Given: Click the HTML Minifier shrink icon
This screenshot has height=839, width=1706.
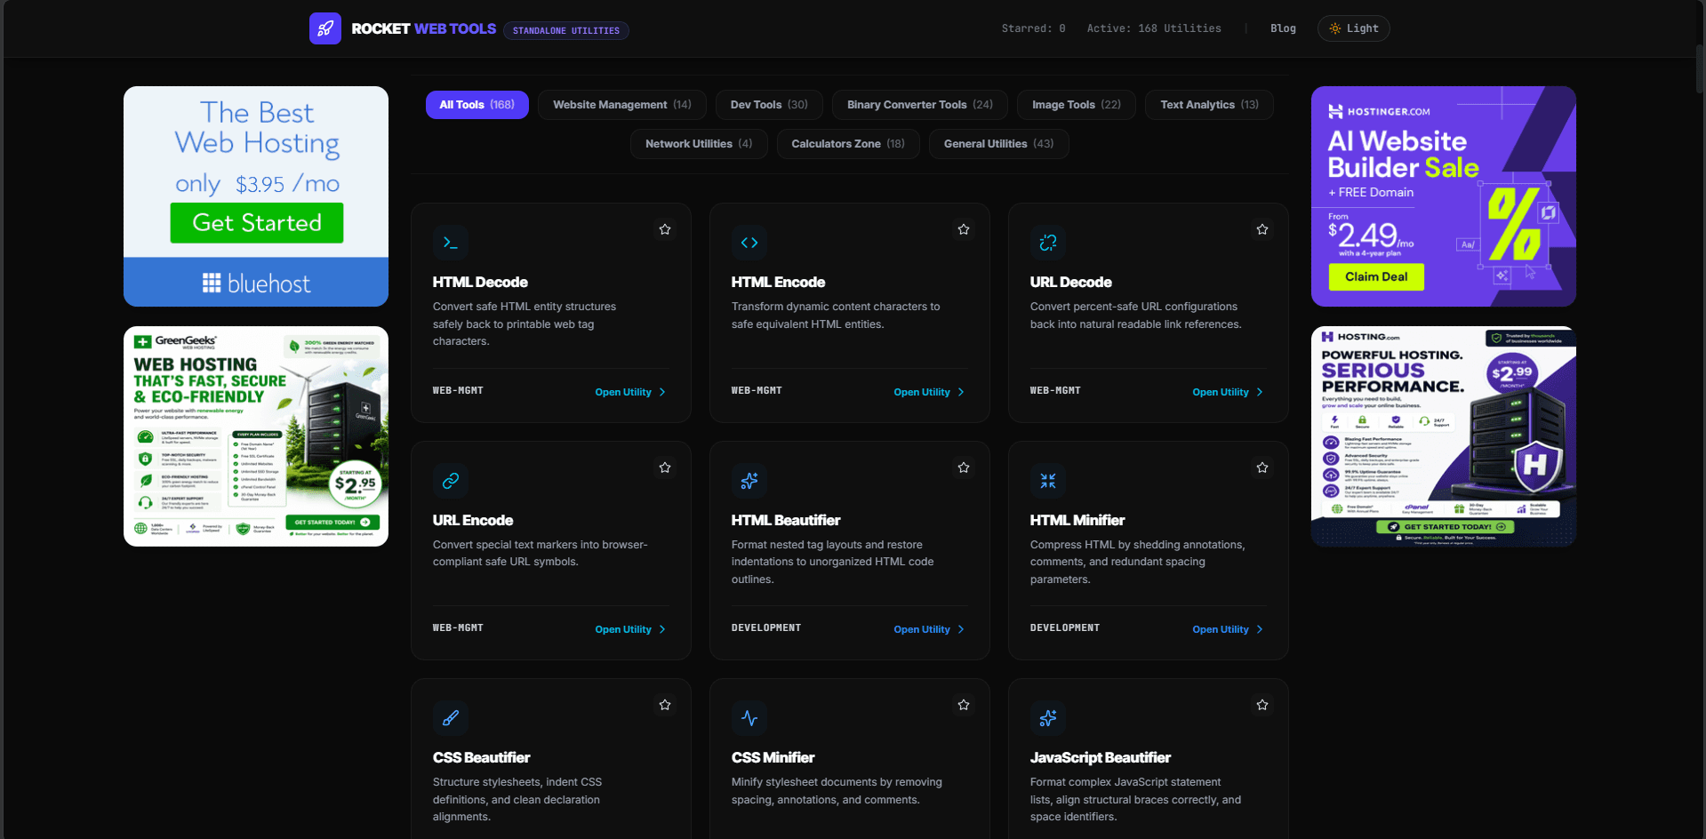Looking at the screenshot, I should pos(1048,481).
